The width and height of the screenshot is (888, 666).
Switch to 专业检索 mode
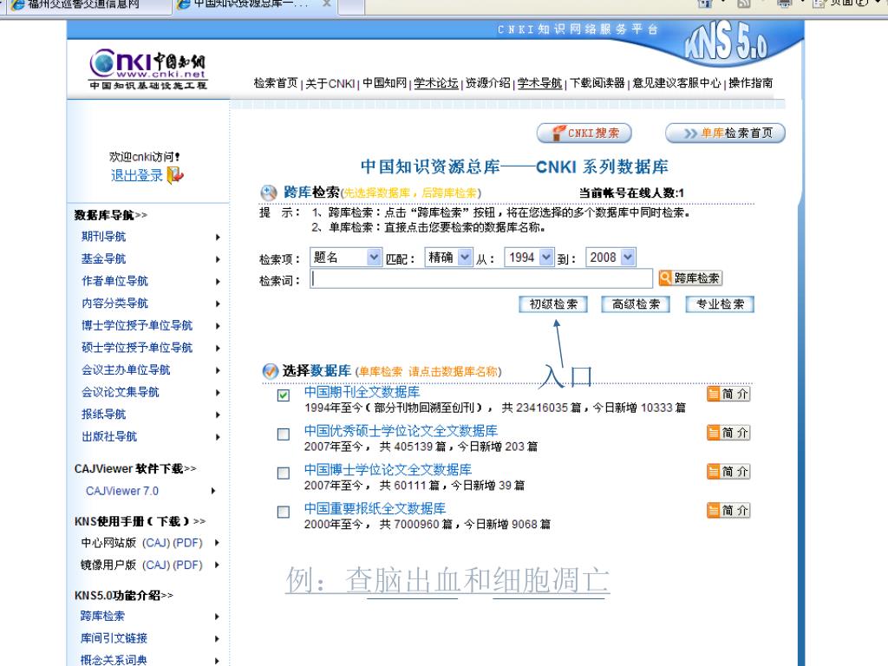(720, 304)
